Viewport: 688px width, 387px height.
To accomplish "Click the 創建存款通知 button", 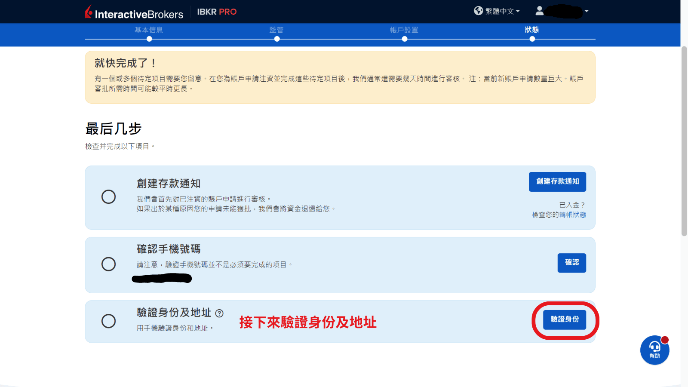I will point(557,181).
